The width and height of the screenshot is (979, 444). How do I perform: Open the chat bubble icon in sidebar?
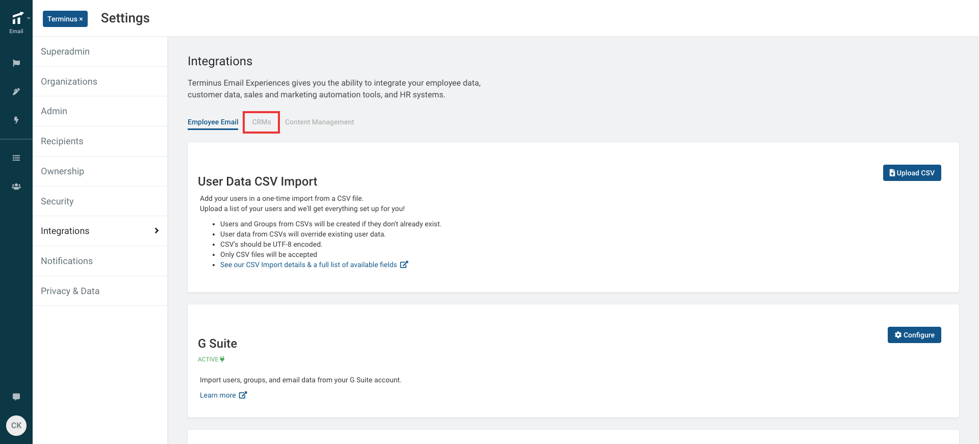(16, 397)
